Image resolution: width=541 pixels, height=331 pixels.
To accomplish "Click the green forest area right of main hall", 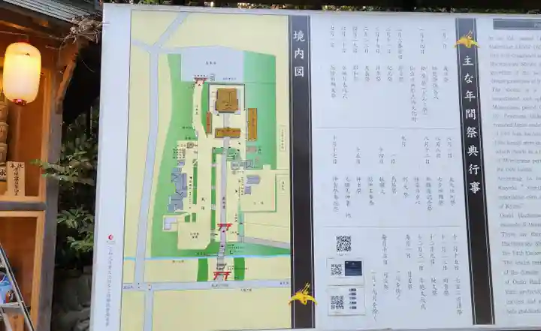I will tap(260, 98).
